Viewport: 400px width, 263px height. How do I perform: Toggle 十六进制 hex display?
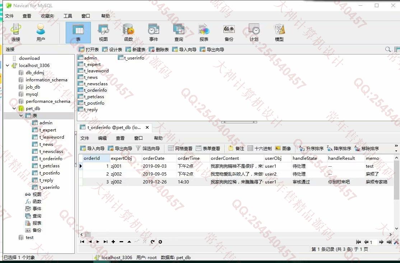click(260, 148)
